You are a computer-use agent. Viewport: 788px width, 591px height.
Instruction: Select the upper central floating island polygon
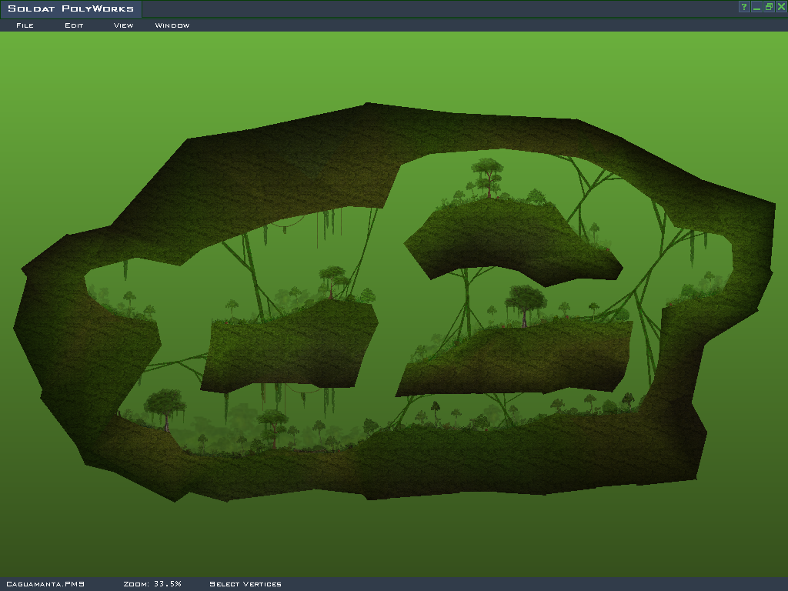[x=508, y=237]
